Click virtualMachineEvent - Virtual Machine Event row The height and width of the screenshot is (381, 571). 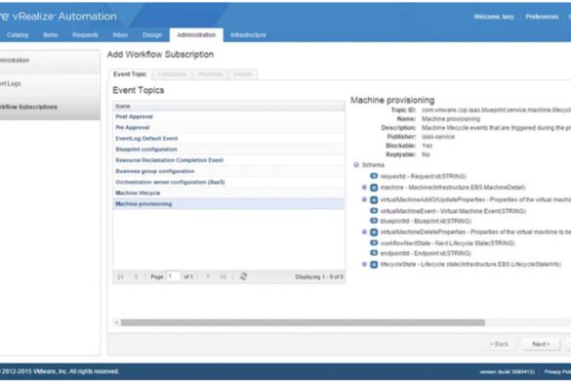[453, 211]
